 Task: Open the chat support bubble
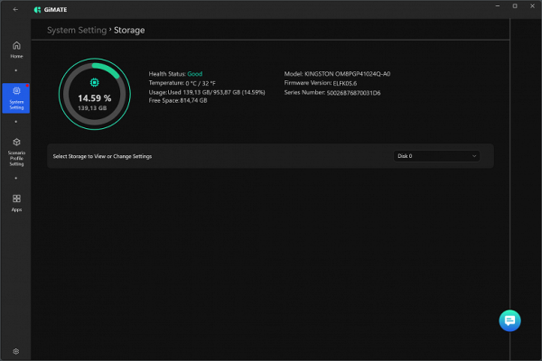[509, 320]
